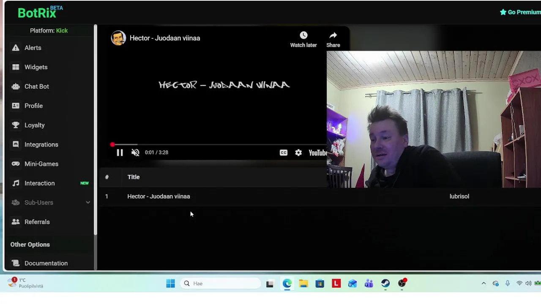Click the microphone tray icon

pos(508,283)
